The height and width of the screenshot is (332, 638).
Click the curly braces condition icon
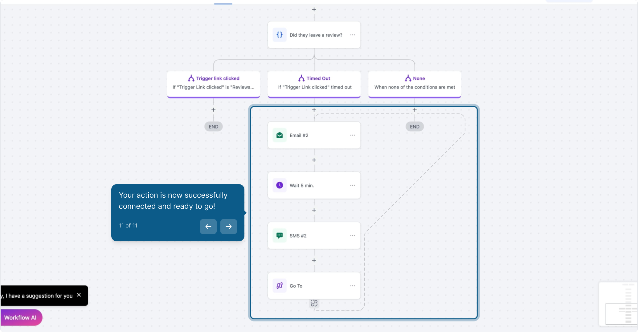[x=280, y=35]
